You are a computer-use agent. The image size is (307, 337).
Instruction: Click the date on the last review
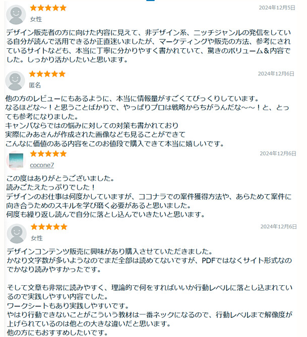click(x=279, y=226)
